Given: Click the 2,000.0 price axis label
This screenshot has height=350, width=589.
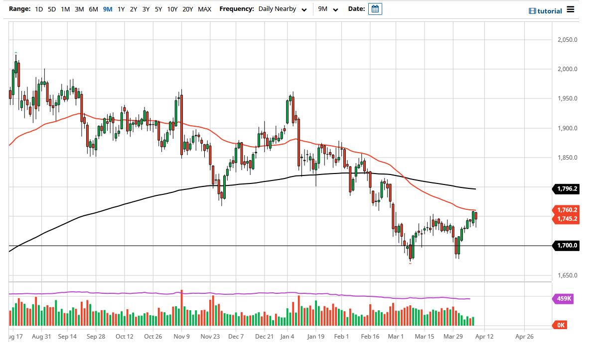Looking at the screenshot, I should [567, 69].
